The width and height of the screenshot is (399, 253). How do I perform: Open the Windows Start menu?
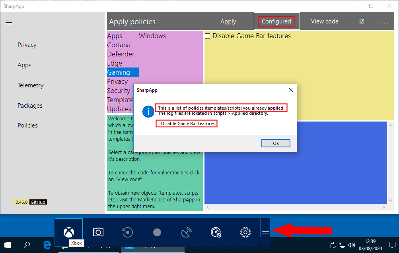click(8, 245)
